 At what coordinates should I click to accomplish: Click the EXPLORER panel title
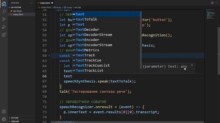[15, 3]
